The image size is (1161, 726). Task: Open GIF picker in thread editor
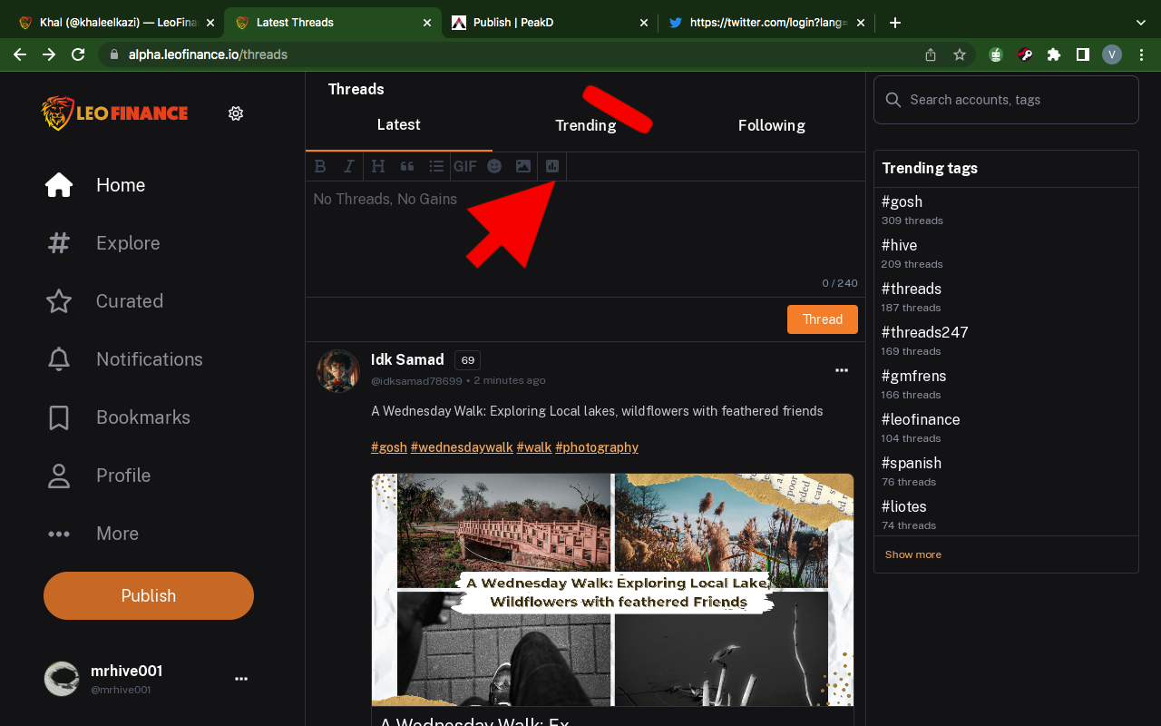click(465, 166)
